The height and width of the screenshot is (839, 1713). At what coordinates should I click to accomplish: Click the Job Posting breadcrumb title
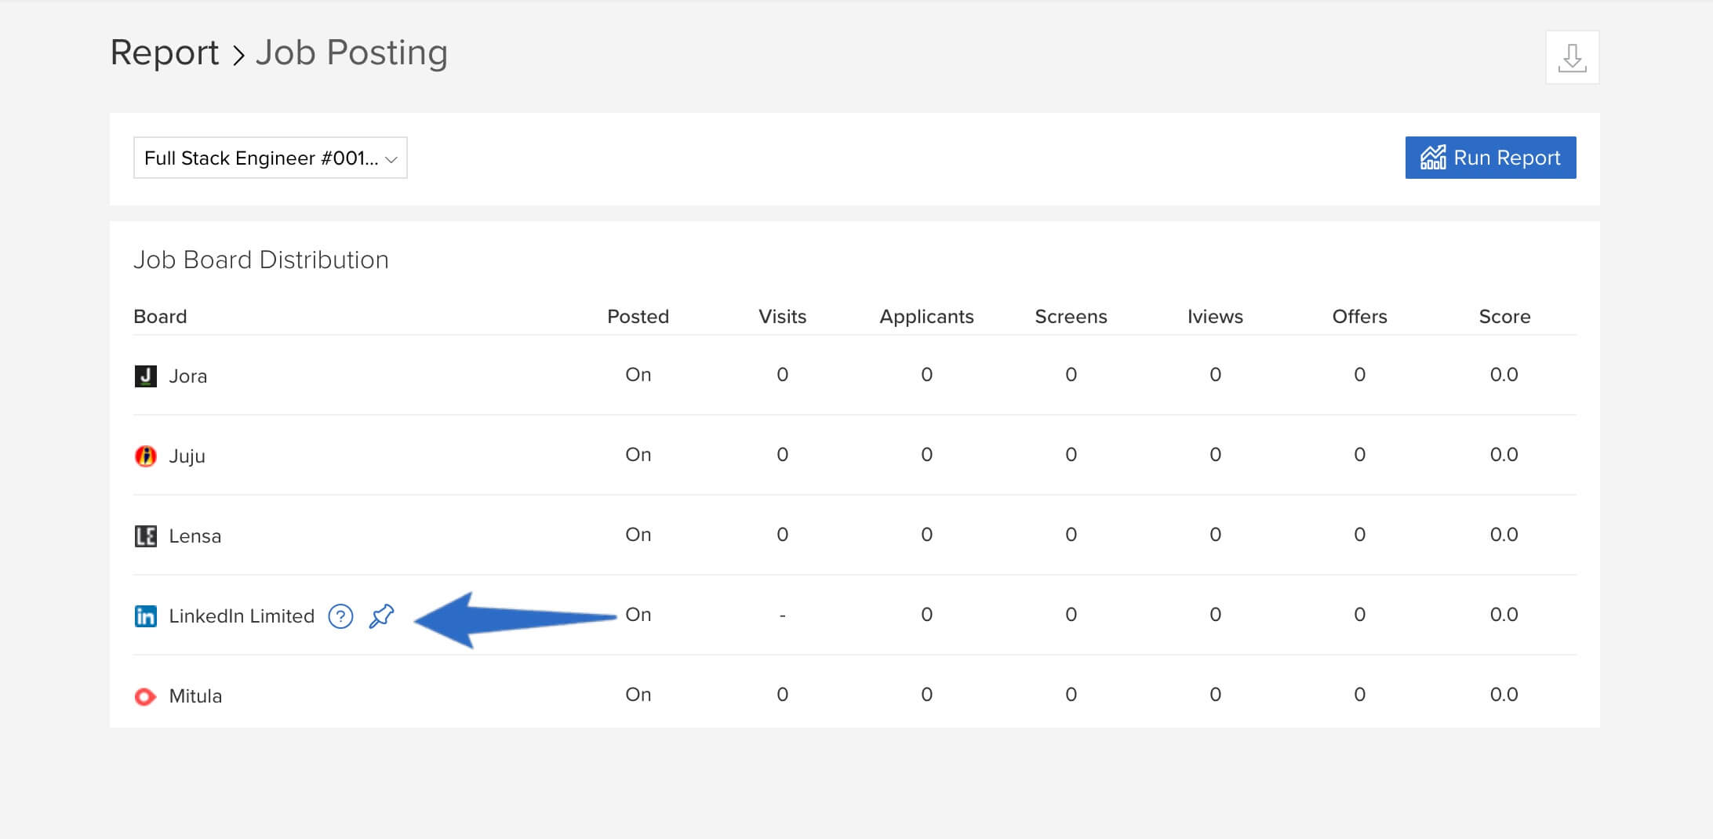351,53
